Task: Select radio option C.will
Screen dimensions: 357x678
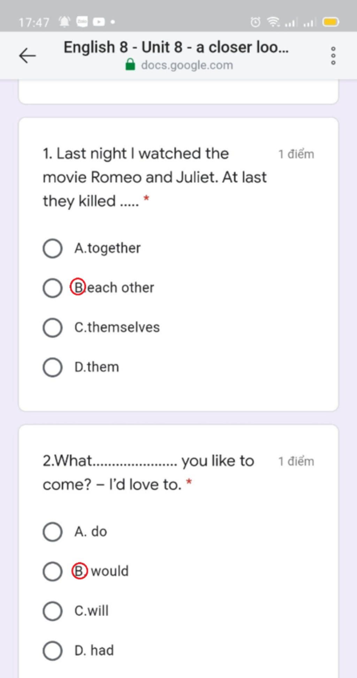Action: tap(53, 611)
